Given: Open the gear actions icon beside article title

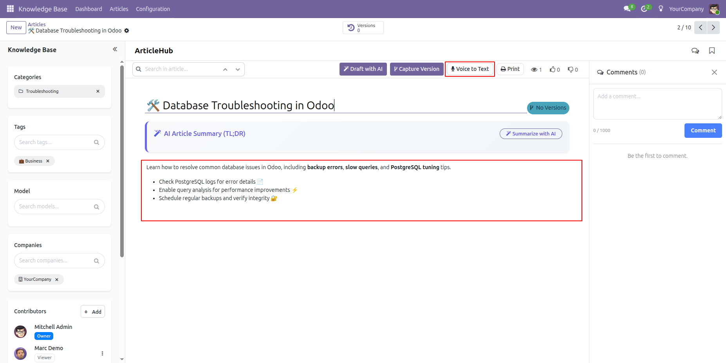Looking at the screenshot, I should point(126,31).
